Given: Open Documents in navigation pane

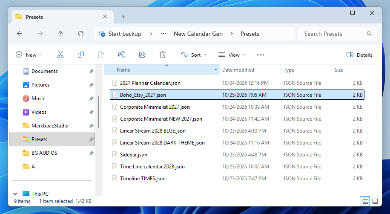Looking at the screenshot, I should [44, 71].
